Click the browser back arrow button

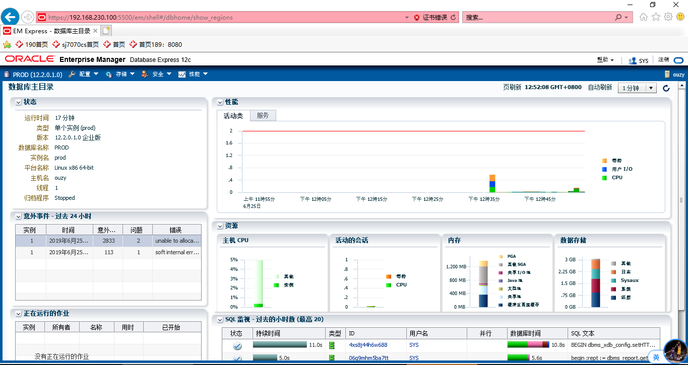tap(11, 17)
